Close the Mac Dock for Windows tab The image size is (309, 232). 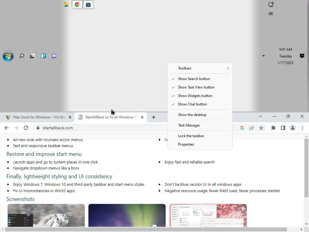point(70,117)
